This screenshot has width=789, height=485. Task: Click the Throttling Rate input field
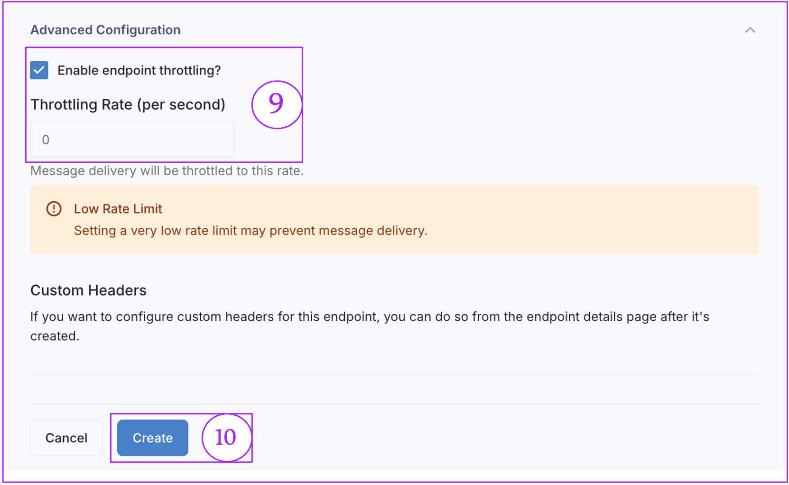click(x=132, y=140)
